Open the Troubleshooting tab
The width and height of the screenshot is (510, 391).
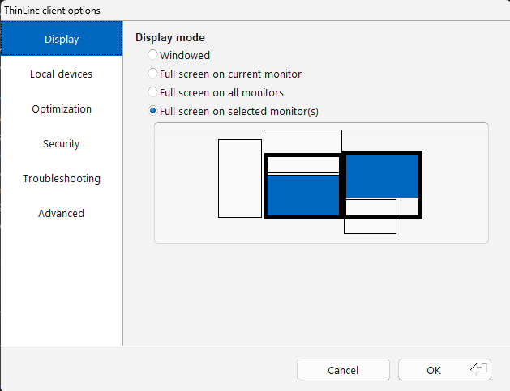[62, 178]
